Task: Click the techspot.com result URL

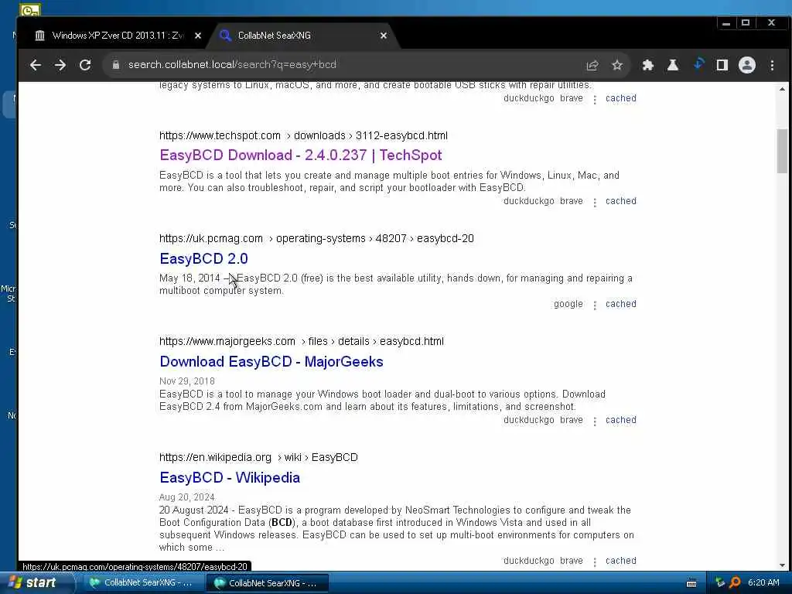Action: pos(303,135)
